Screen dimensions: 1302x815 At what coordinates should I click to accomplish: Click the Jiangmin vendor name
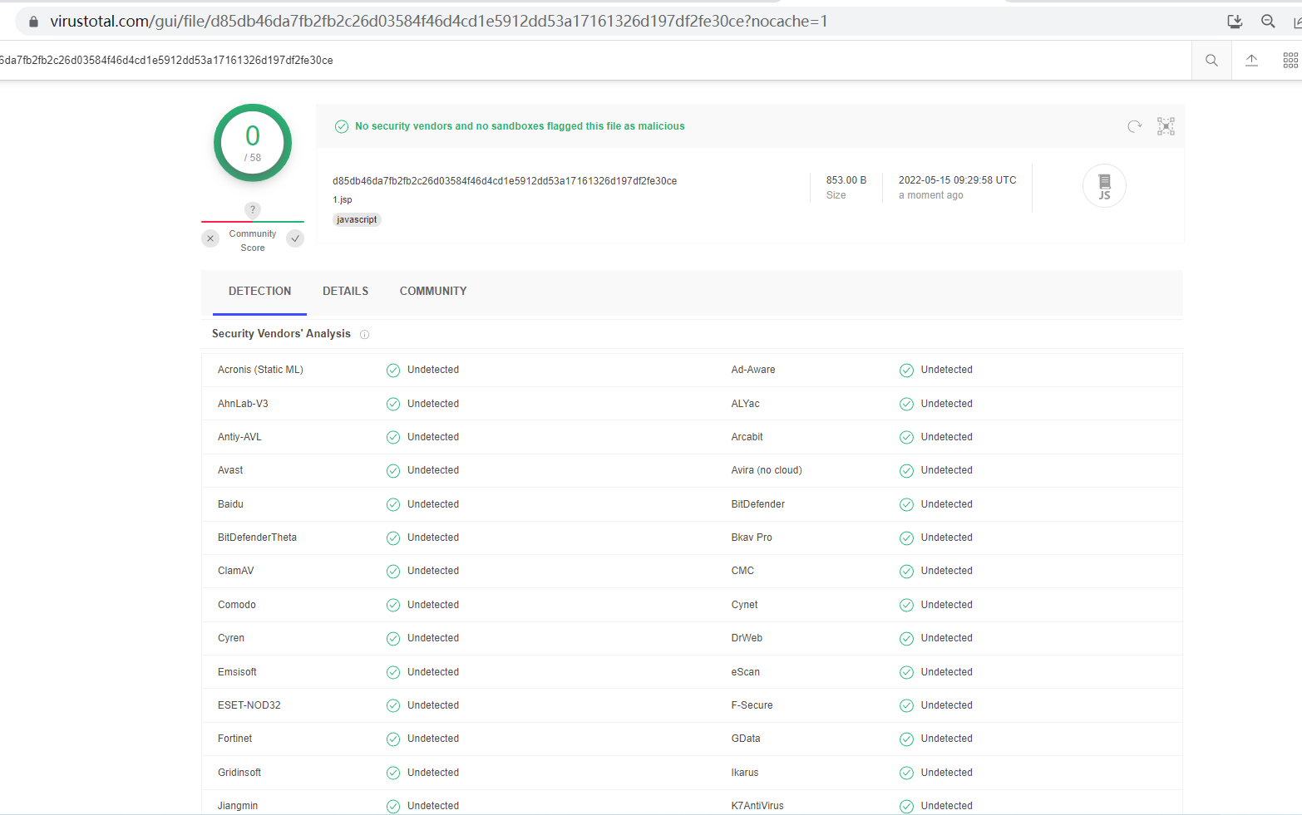point(238,806)
